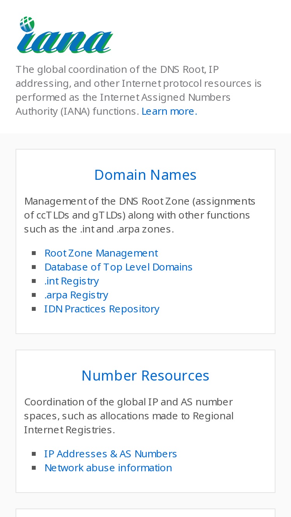291x517 pixels.
Task: Click the Domain Names description paragraph
Action: 140,215
